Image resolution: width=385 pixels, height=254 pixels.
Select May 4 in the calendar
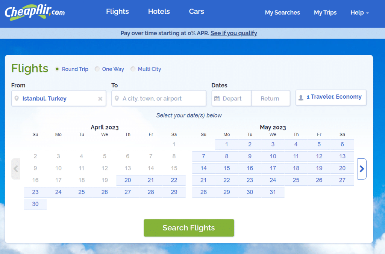tap(296, 144)
